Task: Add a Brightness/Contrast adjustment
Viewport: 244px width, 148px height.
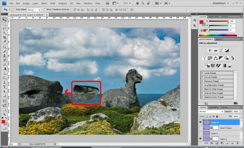Action: [x=210, y=50]
